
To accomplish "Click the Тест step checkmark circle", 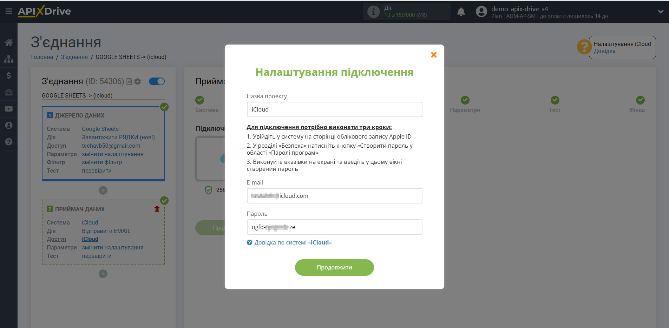I will click(x=555, y=100).
